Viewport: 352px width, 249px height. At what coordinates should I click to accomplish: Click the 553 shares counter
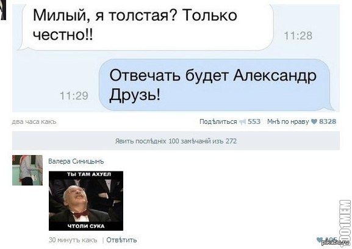[254, 121]
